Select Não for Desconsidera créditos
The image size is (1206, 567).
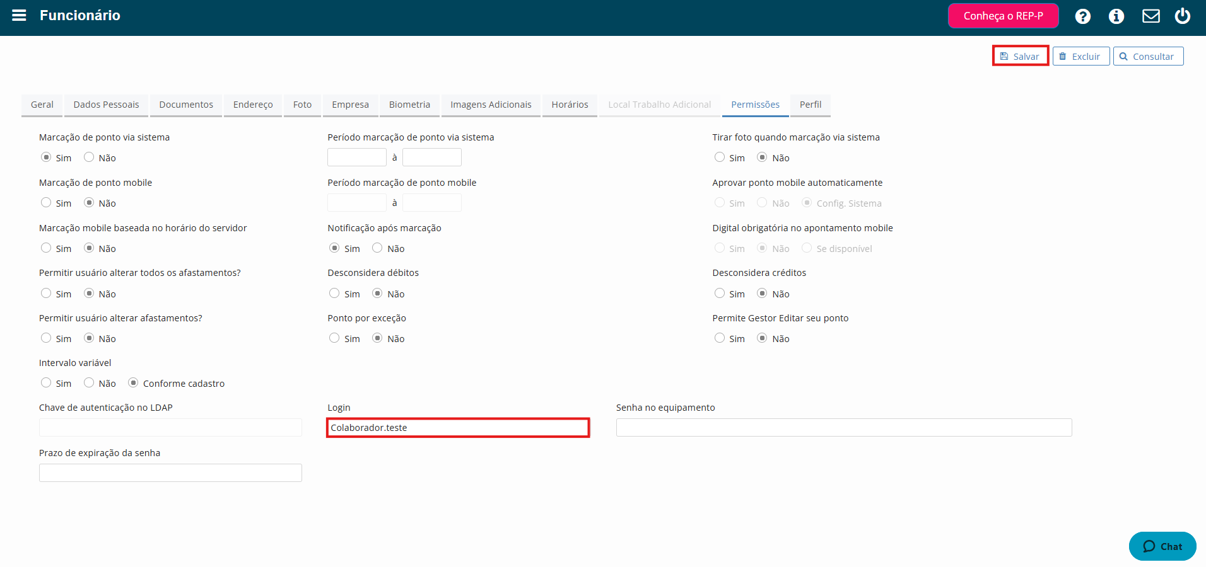tap(762, 293)
